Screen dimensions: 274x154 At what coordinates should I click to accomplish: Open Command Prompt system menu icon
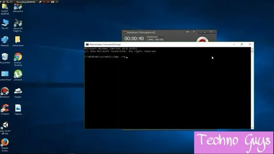(x=87, y=44)
